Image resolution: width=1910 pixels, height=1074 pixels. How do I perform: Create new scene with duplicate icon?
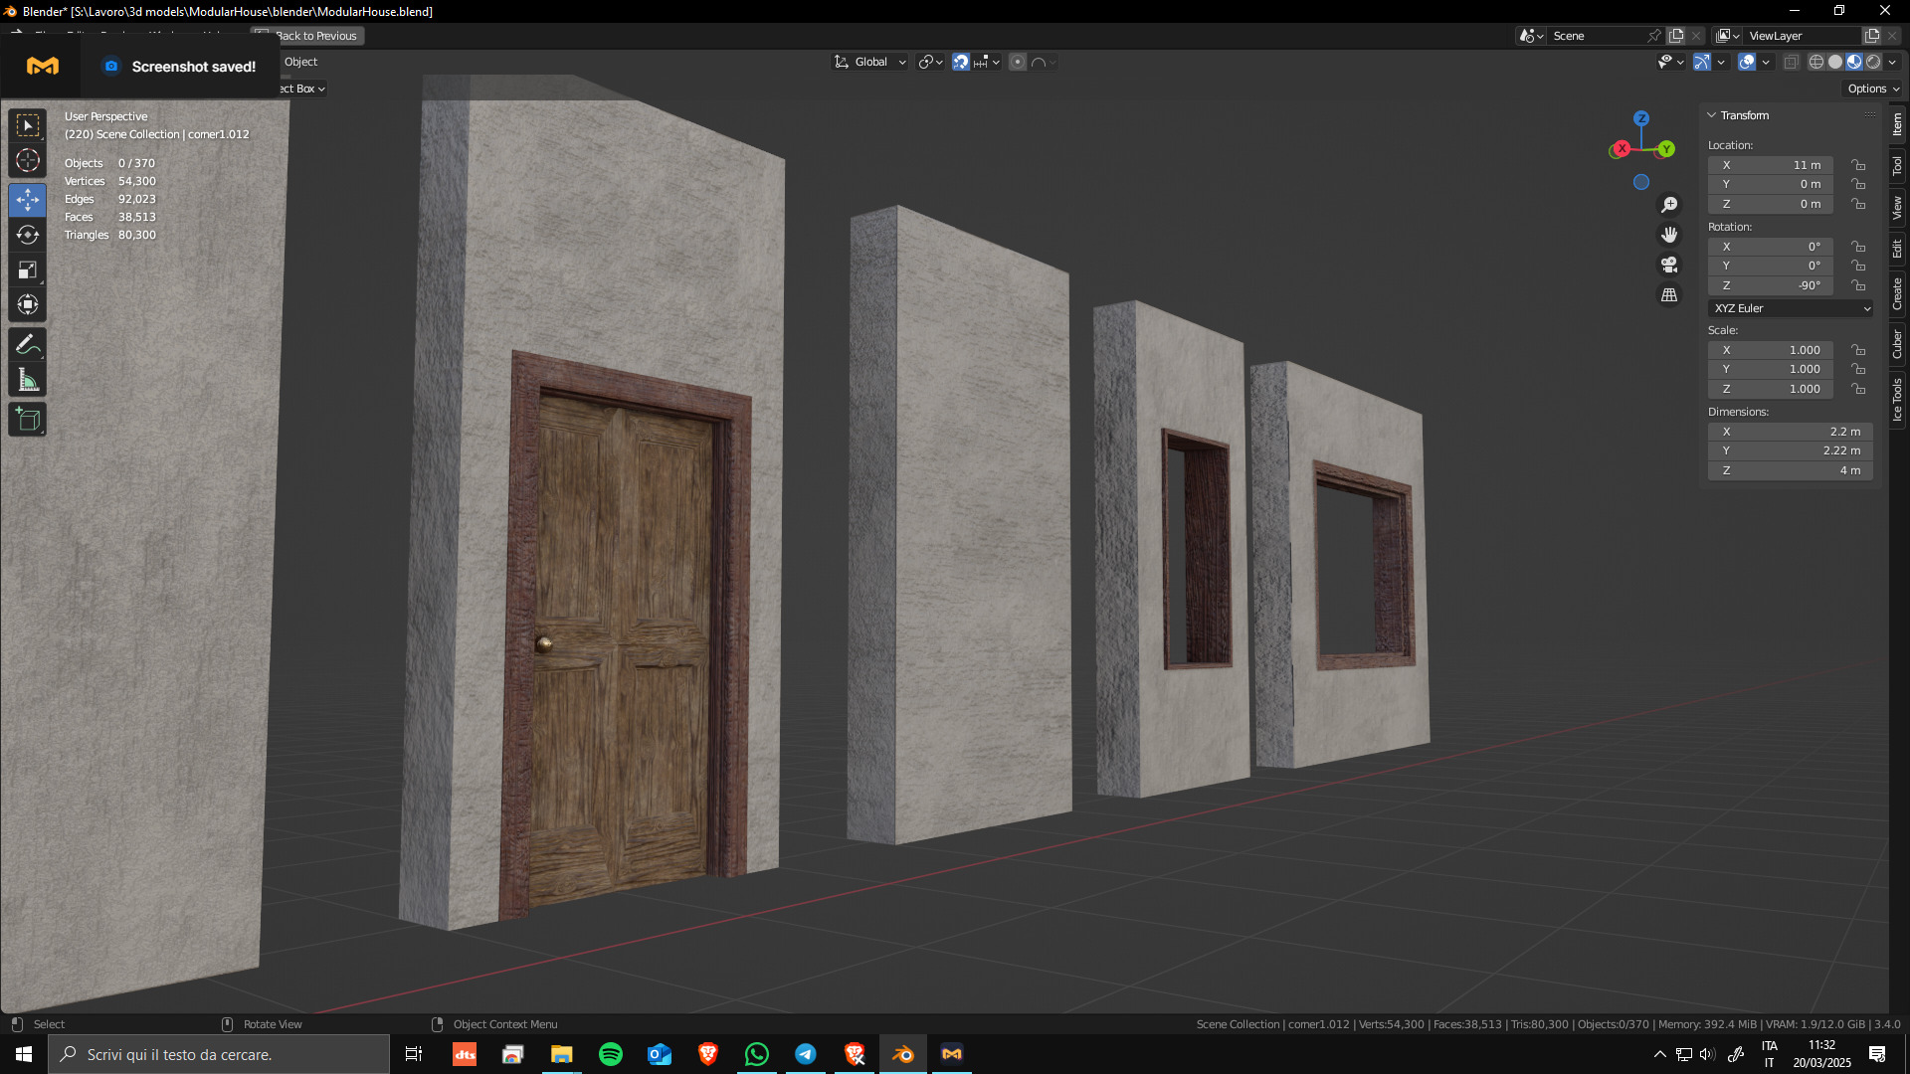[1676, 36]
